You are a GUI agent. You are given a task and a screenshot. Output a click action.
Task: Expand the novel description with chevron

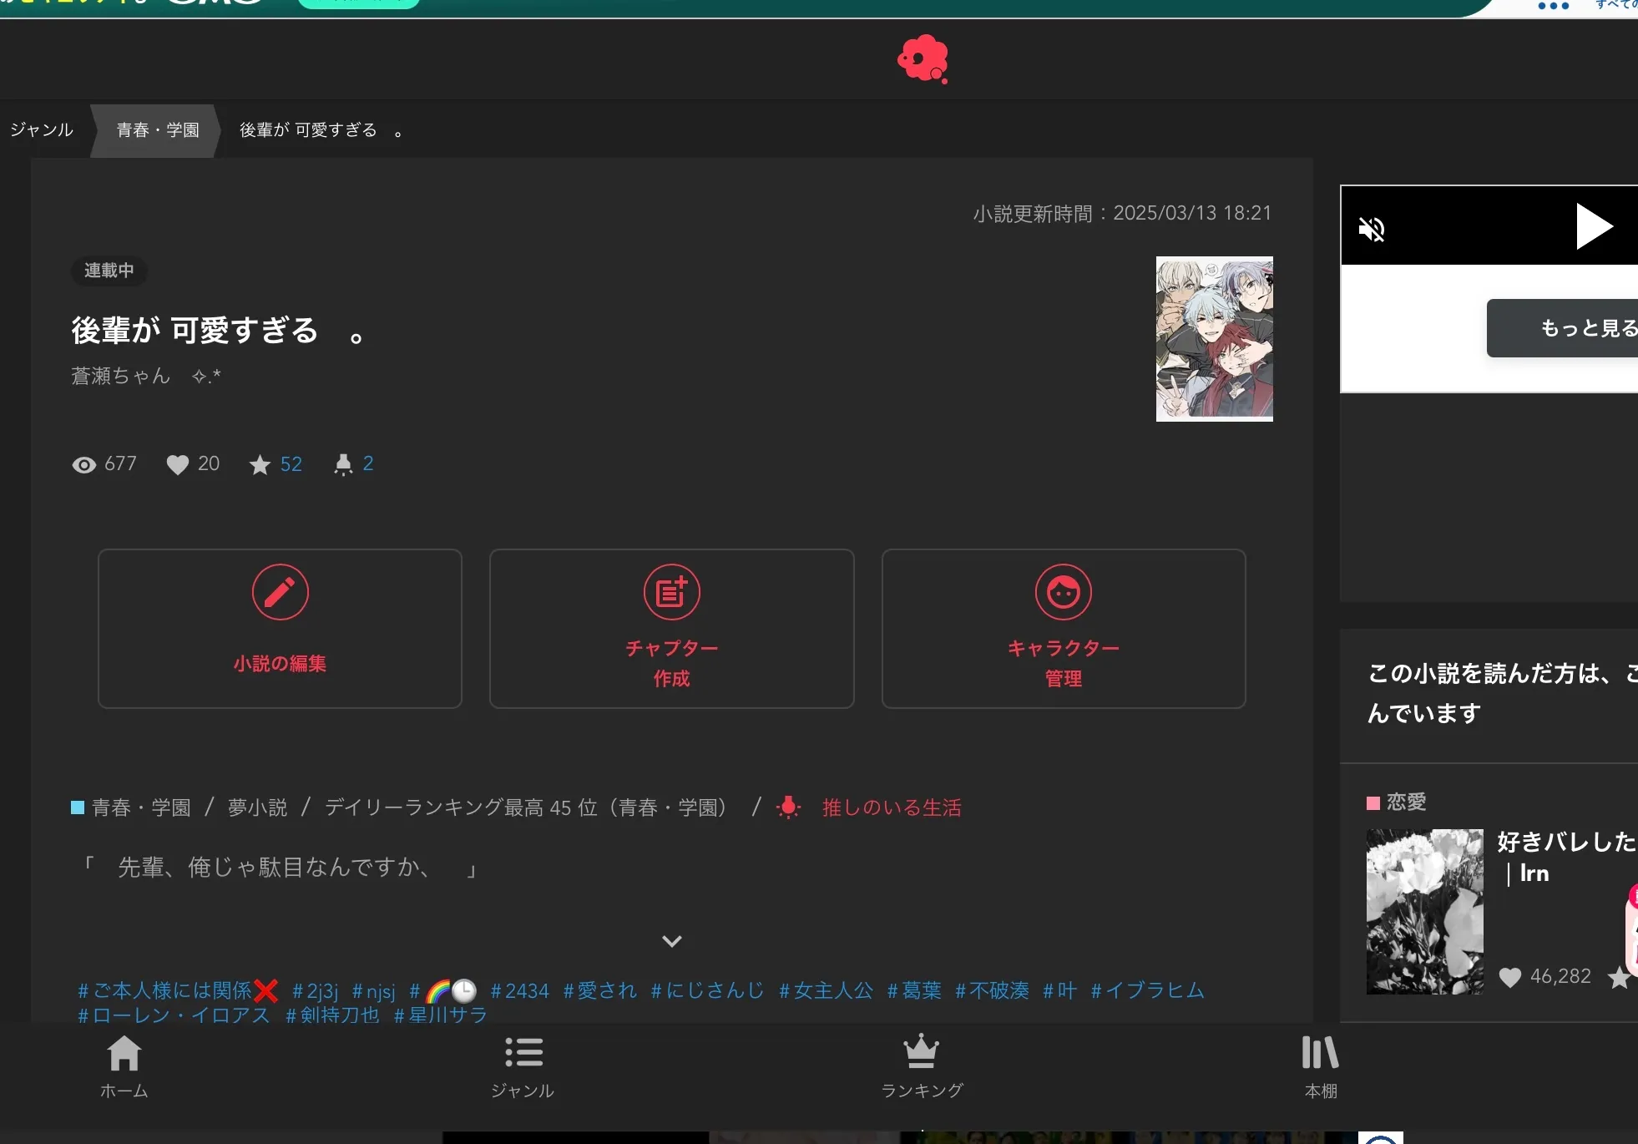pyautogui.click(x=671, y=941)
